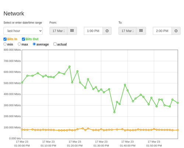Screen dimensions: 184x148
Task: Click the Bits Out lowest point near 240 Mbits
Action: (x=114, y=112)
